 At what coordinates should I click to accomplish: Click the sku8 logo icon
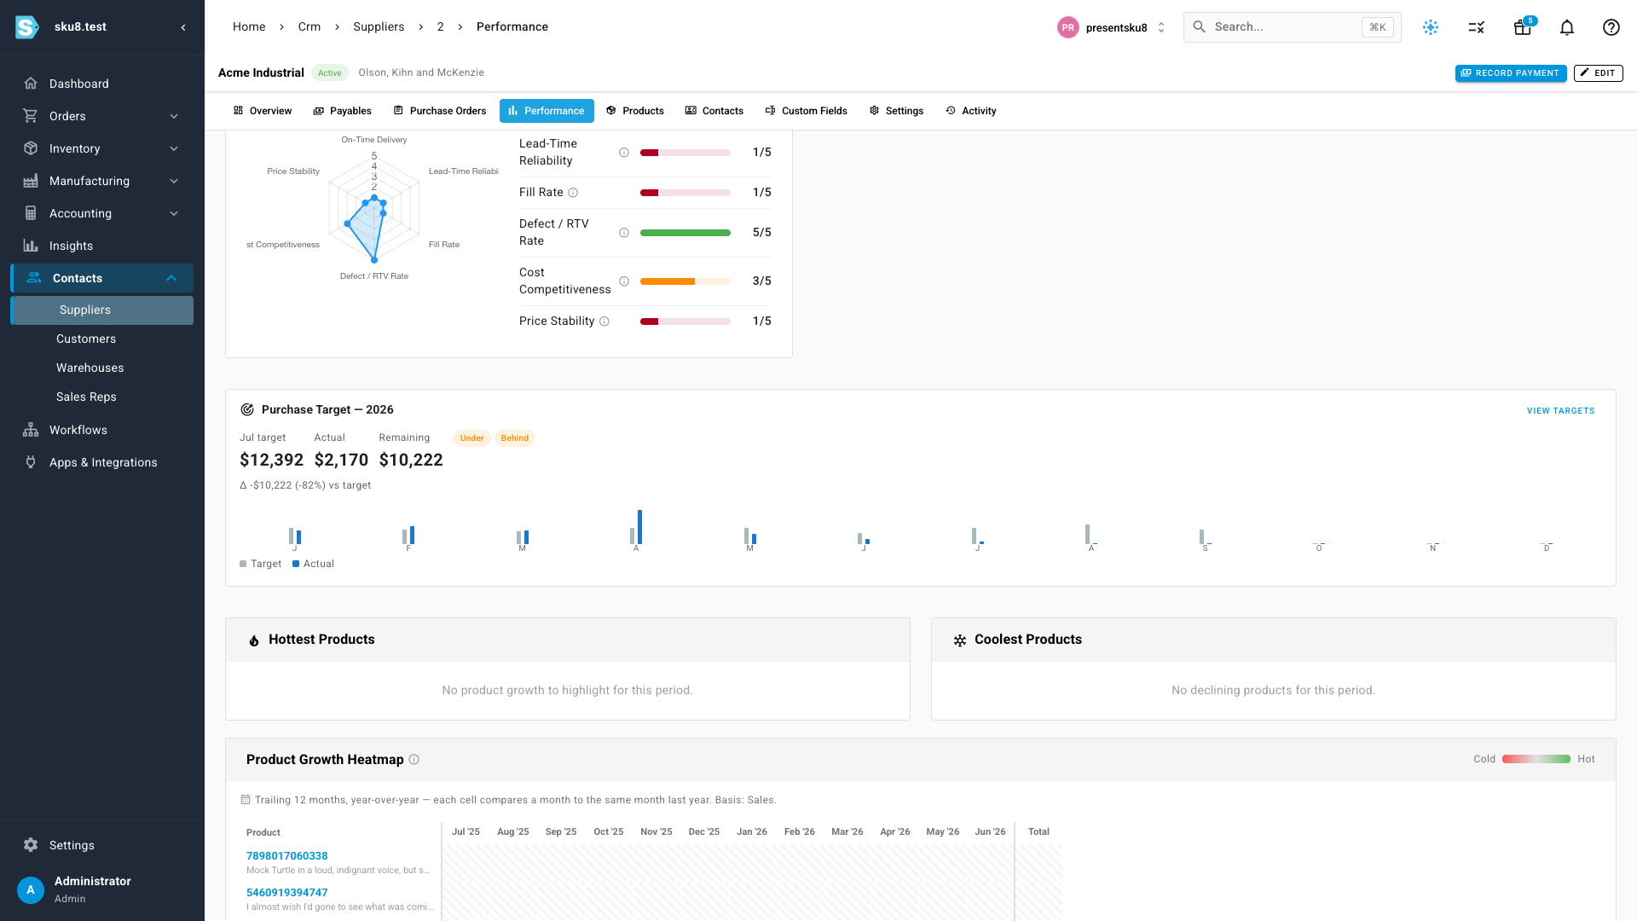[27, 27]
